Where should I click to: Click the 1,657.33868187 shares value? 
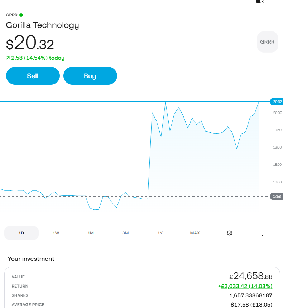[251, 295]
